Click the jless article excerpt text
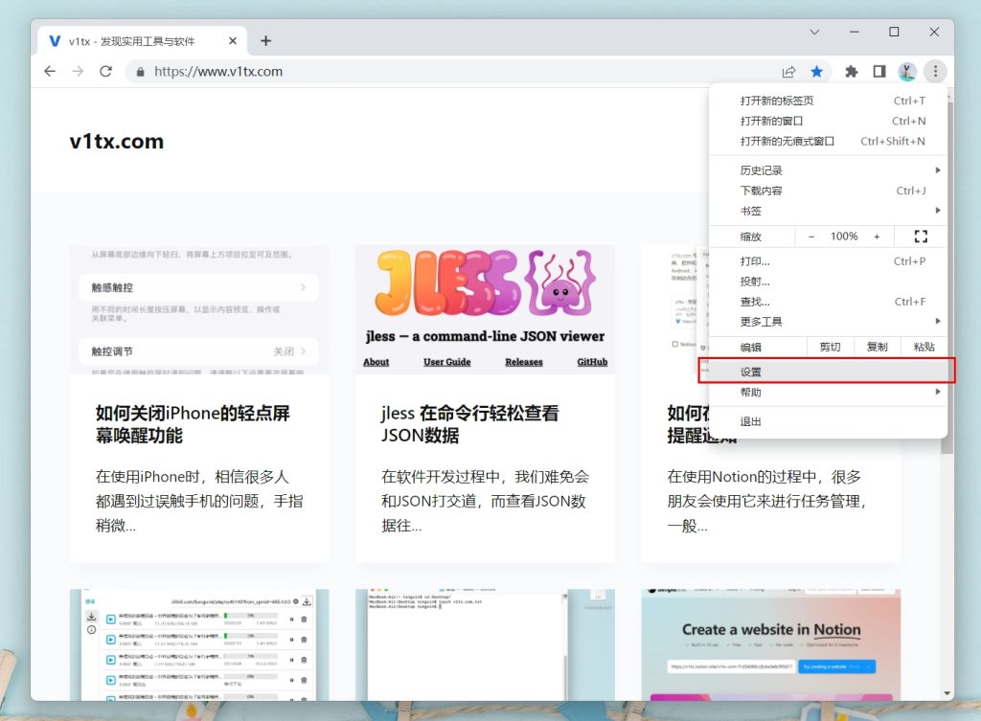This screenshot has height=721, width=981. [485, 501]
